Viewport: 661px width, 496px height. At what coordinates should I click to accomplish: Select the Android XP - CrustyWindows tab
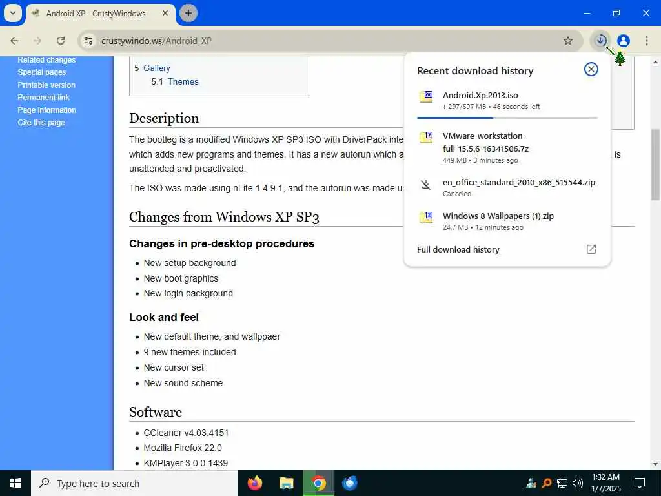pos(101,14)
